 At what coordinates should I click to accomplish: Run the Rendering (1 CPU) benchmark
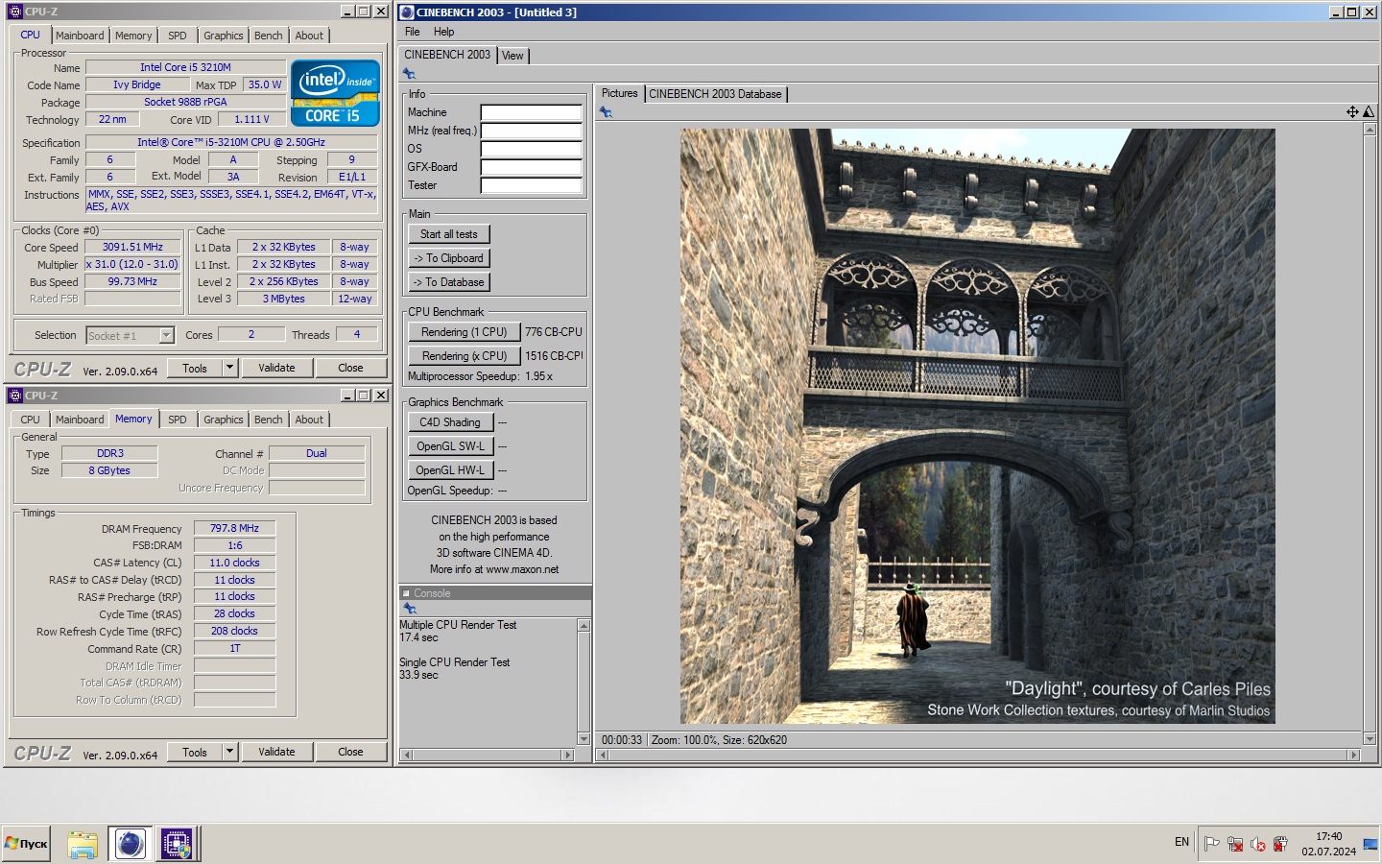tap(465, 332)
